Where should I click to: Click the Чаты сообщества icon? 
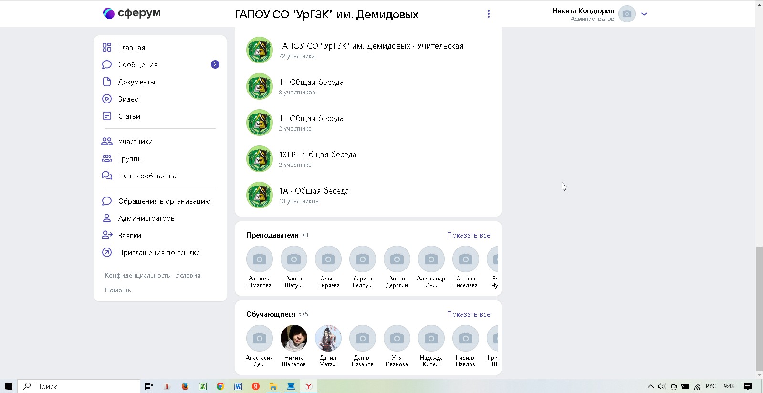(107, 176)
